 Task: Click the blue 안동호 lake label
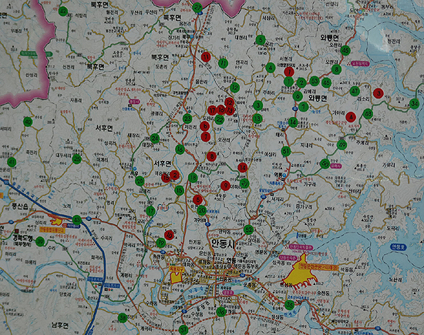tap(399, 246)
